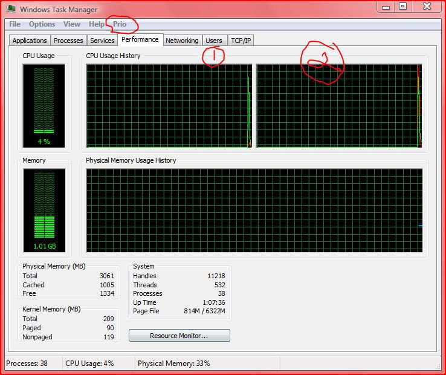Viewport: 446px width, 375px height.
Task: Show the Users tab
Action: click(214, 41)
